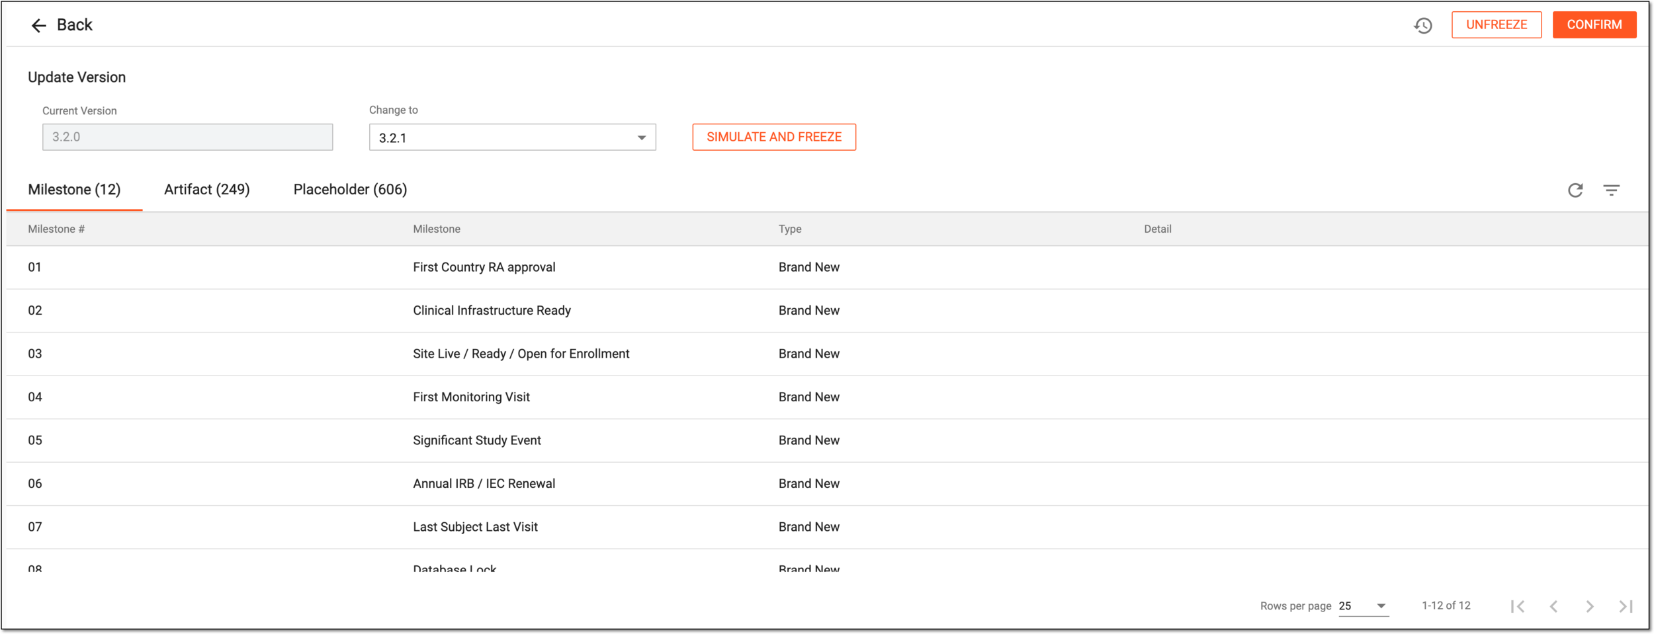Click the Detail column header

pos(1158,229)
